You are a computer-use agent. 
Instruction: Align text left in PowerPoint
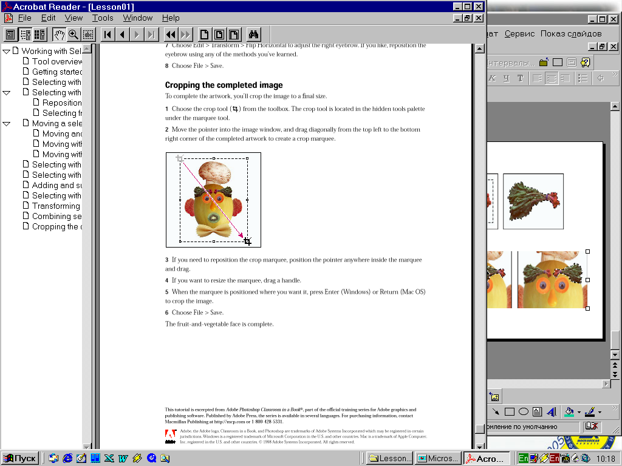point(537,78)
